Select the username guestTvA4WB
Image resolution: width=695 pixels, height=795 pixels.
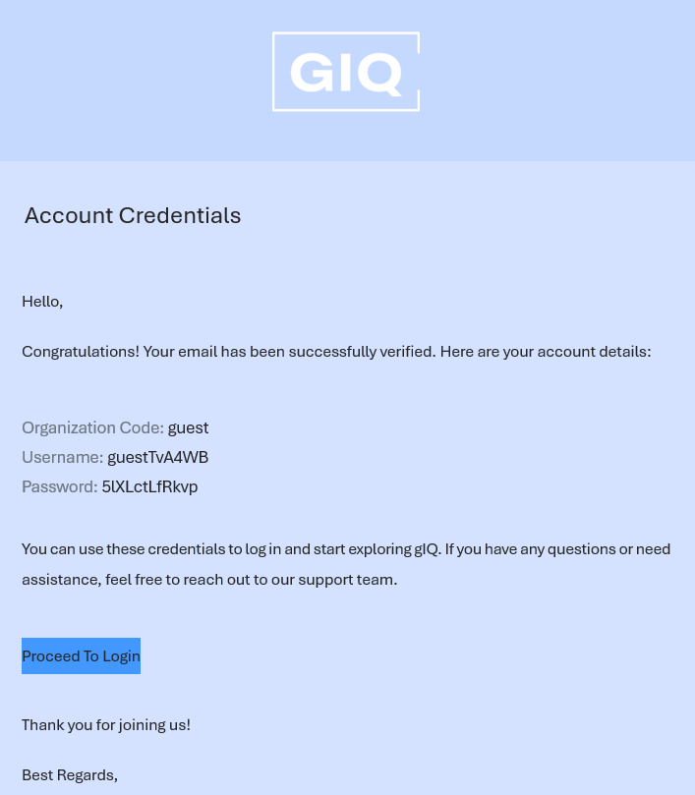[157, 458]
